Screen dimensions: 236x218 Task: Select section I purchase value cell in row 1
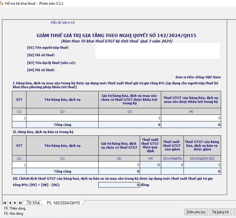(x=130, y=118)
